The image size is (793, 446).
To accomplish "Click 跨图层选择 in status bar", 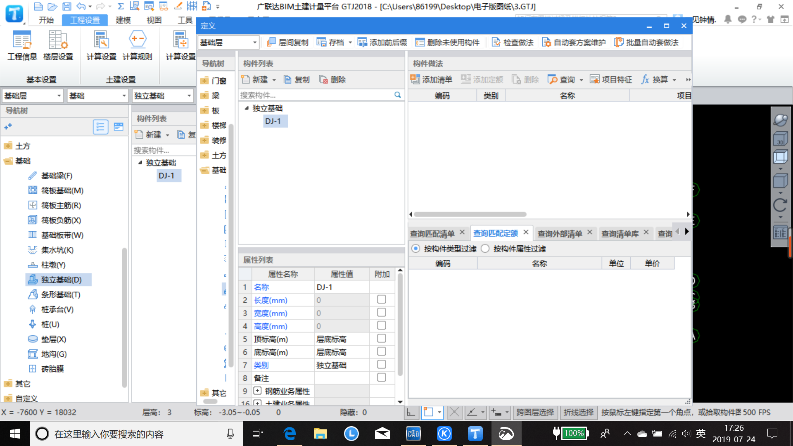I will [x=535, y=412].
